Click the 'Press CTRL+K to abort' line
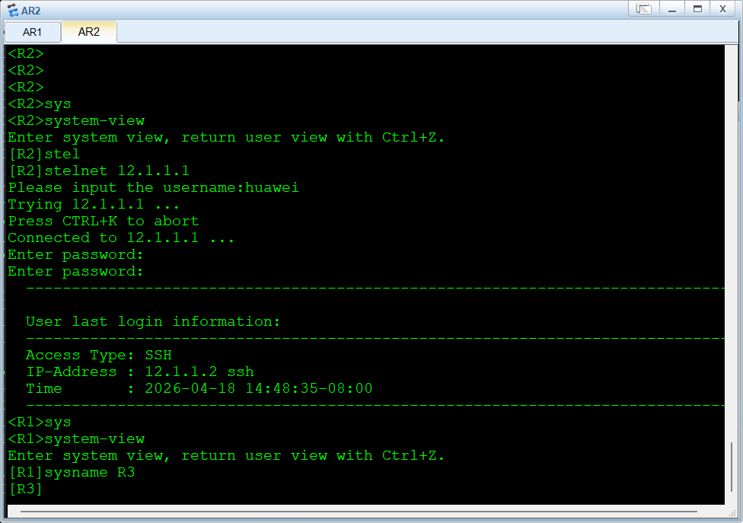The height and width of the screenshot is (523, 743). coord(104,222)
